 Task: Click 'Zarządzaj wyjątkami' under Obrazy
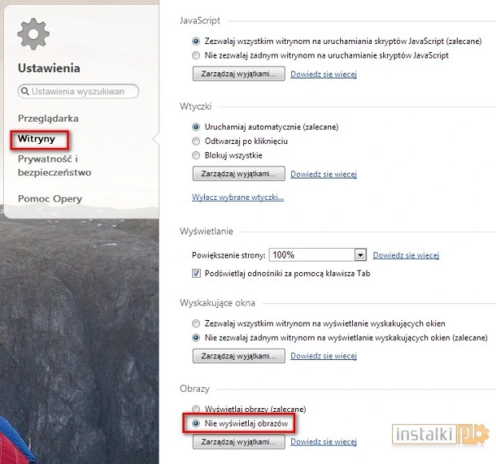pyautogui.click(x=239, y=442)
